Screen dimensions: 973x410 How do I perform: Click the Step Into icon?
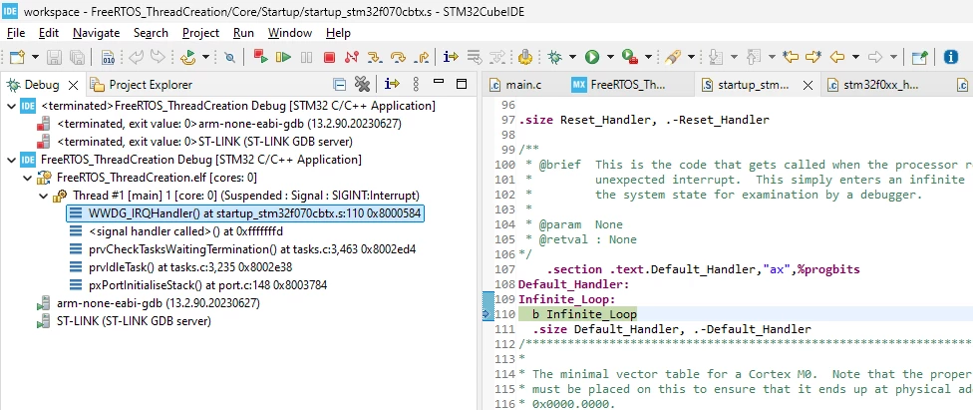pos(374,57)
